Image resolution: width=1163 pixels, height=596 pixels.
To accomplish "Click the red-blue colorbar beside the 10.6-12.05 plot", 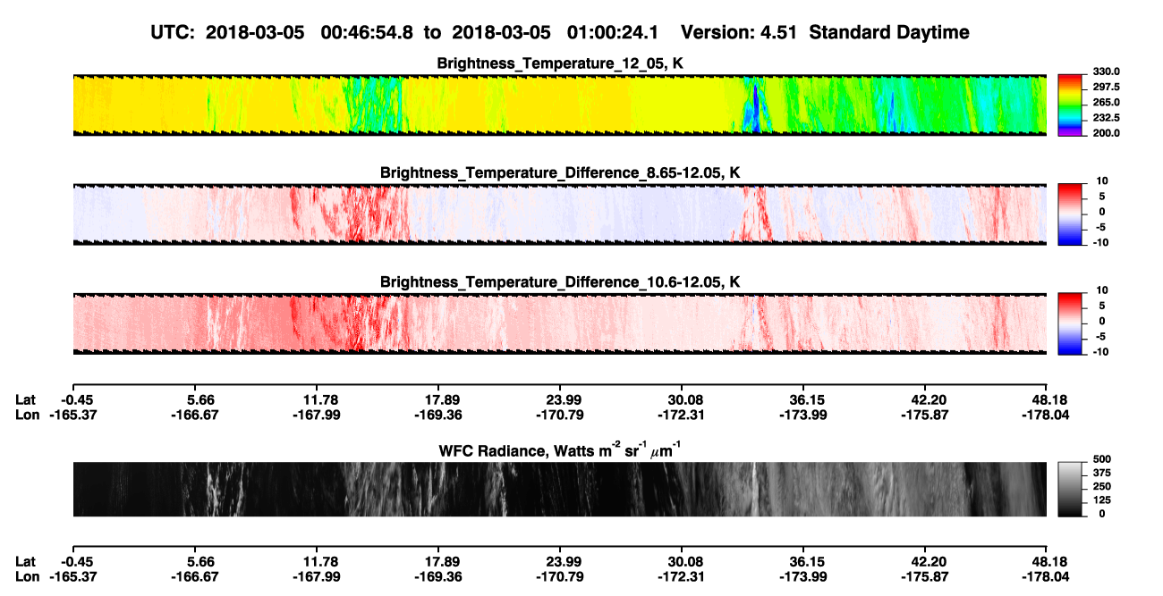I will [x=1071, y=322].
